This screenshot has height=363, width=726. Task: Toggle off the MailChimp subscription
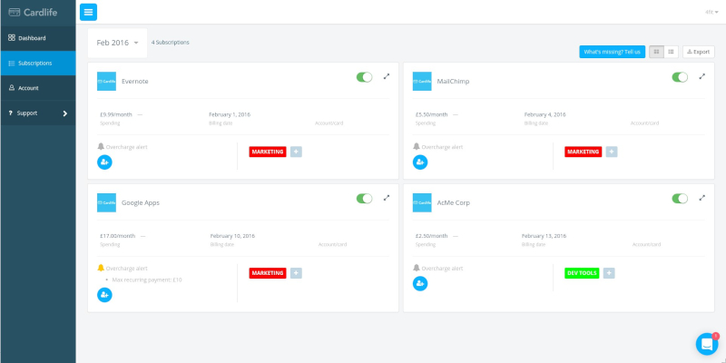pos(680,77)
